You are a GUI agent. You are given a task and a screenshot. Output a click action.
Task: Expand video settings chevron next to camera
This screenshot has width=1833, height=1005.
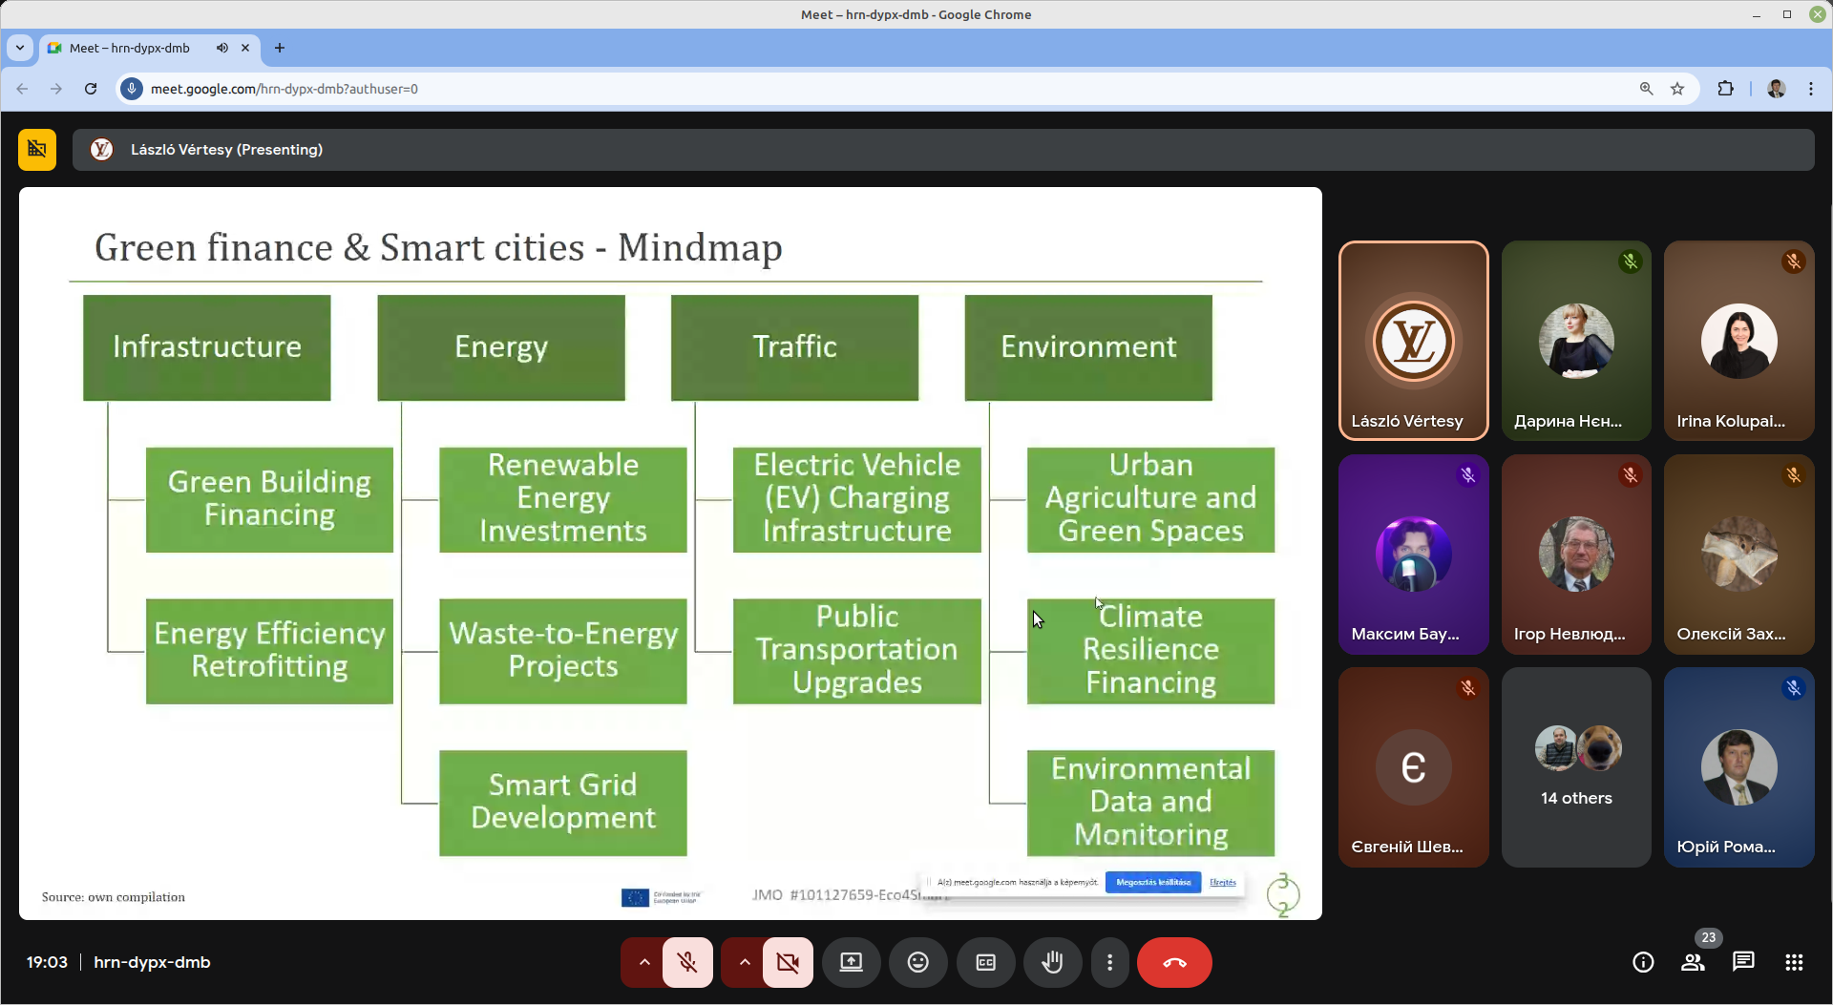(745, 962)
